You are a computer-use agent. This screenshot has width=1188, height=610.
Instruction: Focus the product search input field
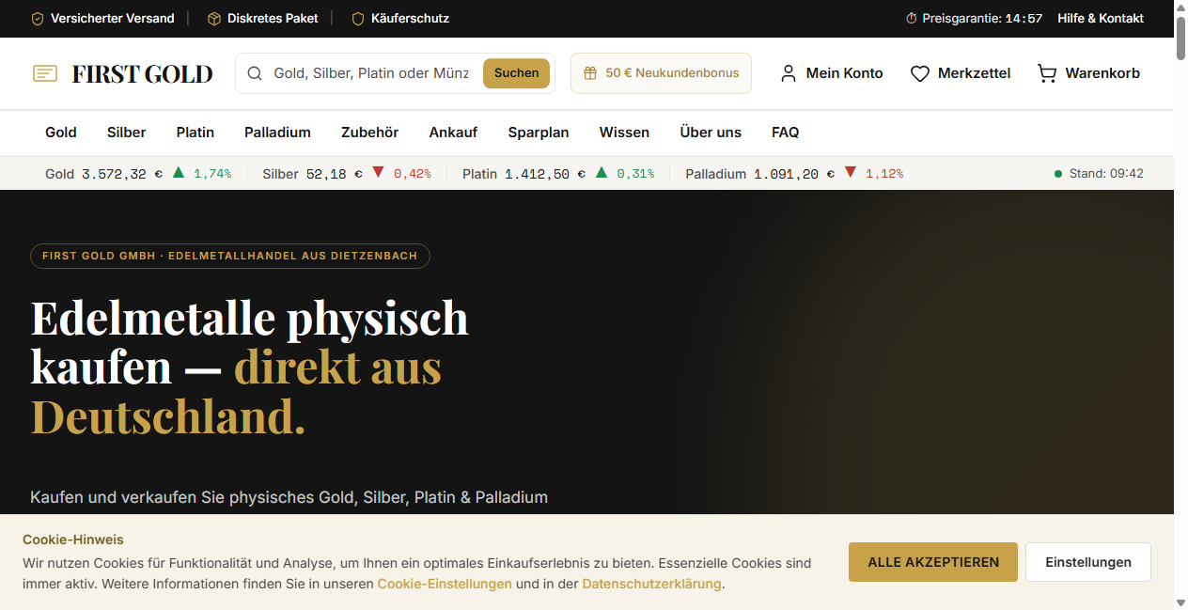(371, 73)
